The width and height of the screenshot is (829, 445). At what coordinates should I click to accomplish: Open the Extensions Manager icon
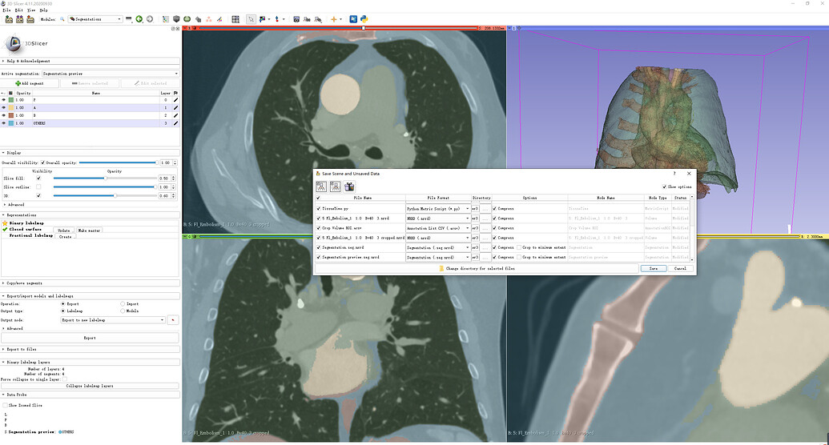(353, 19)
